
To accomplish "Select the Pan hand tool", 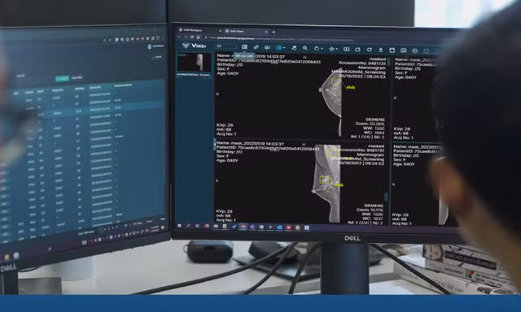I will [x=294, y=48].
